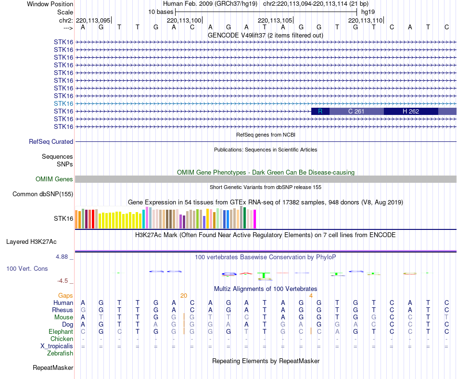Click the Dog species label
Screen dimensions: 457x379
pyautogui.click(x=67, y=325)
